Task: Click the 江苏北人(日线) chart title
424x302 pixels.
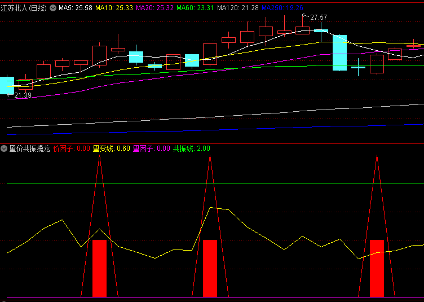Action: click(24, 8)
